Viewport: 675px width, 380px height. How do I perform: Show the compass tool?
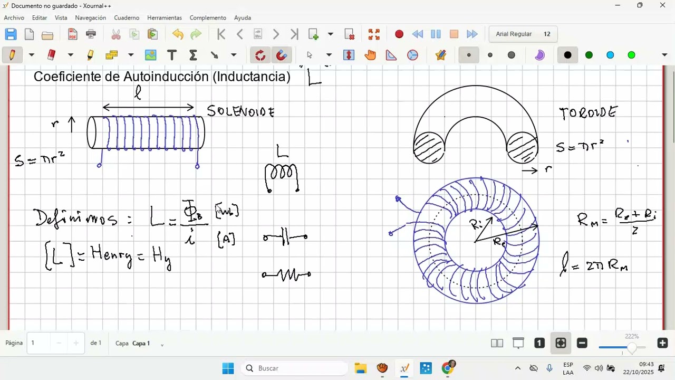coord(413,55)
